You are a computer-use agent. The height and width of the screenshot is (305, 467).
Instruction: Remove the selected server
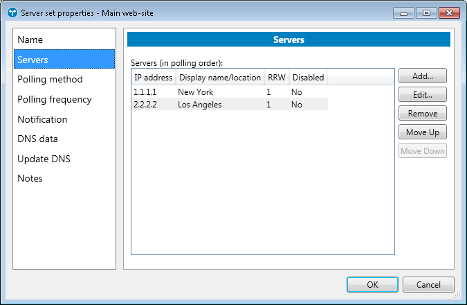(x=422, y=113)
